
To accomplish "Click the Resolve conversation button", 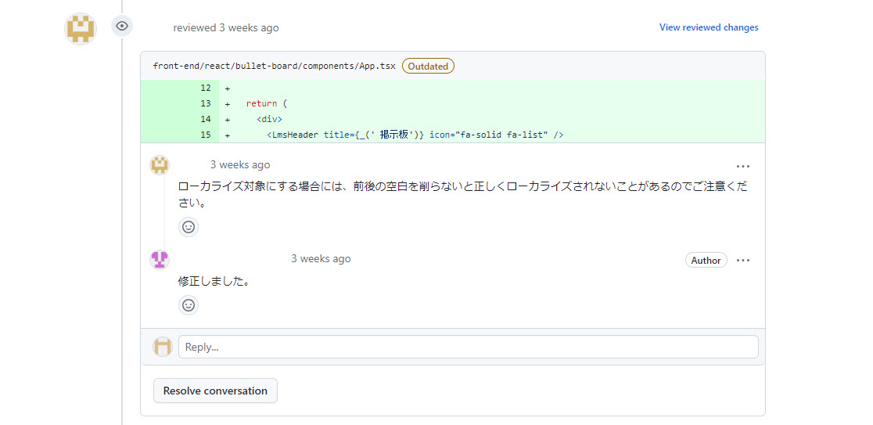I will pos(215,391).
